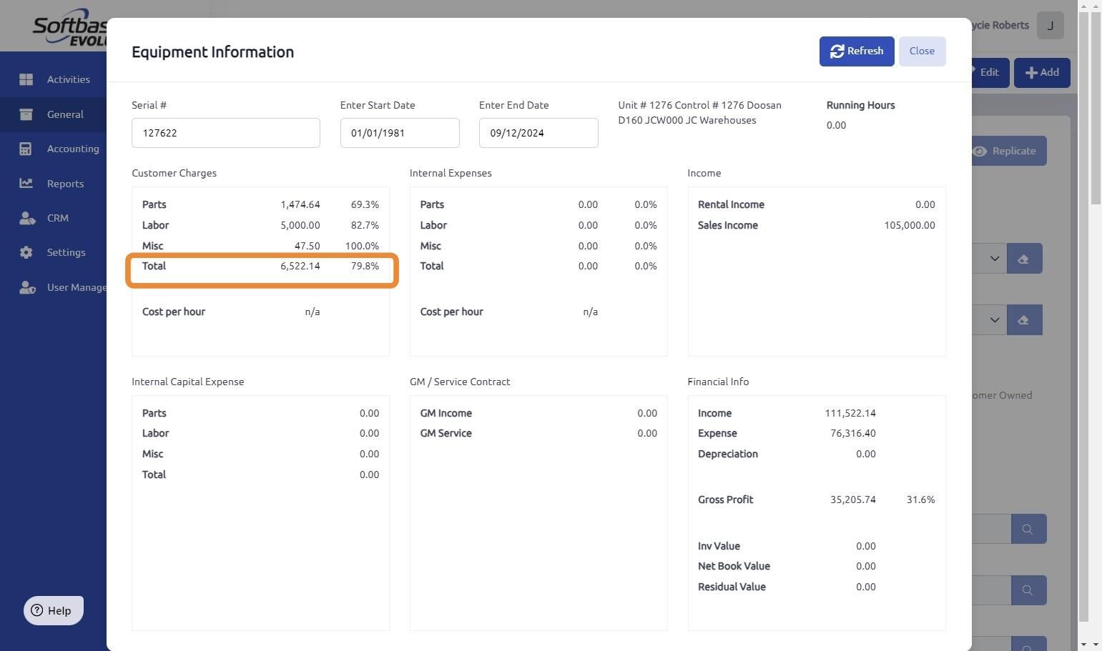
Task: Click the Activities grid icon in sidebar
Action: pos(26,79)
